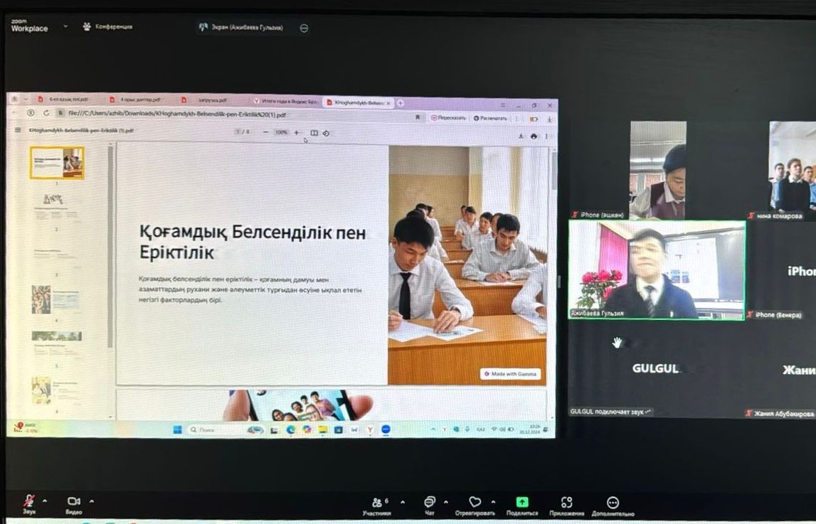
Task: Select the iPhone (Венера) participant tile
Action: click(782, 270)
